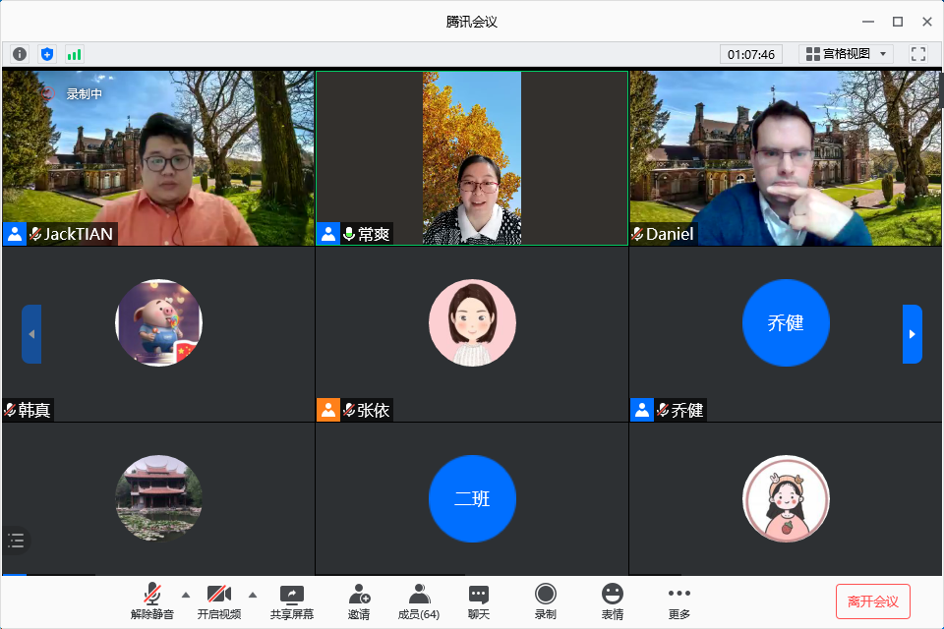Turn on camera with 开启视频
The width and height of the screenshot is (944, 629).
tap(219, 601)
